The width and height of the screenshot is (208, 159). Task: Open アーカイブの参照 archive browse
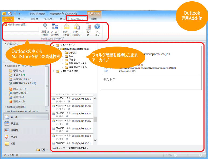(x=55, y=30)
